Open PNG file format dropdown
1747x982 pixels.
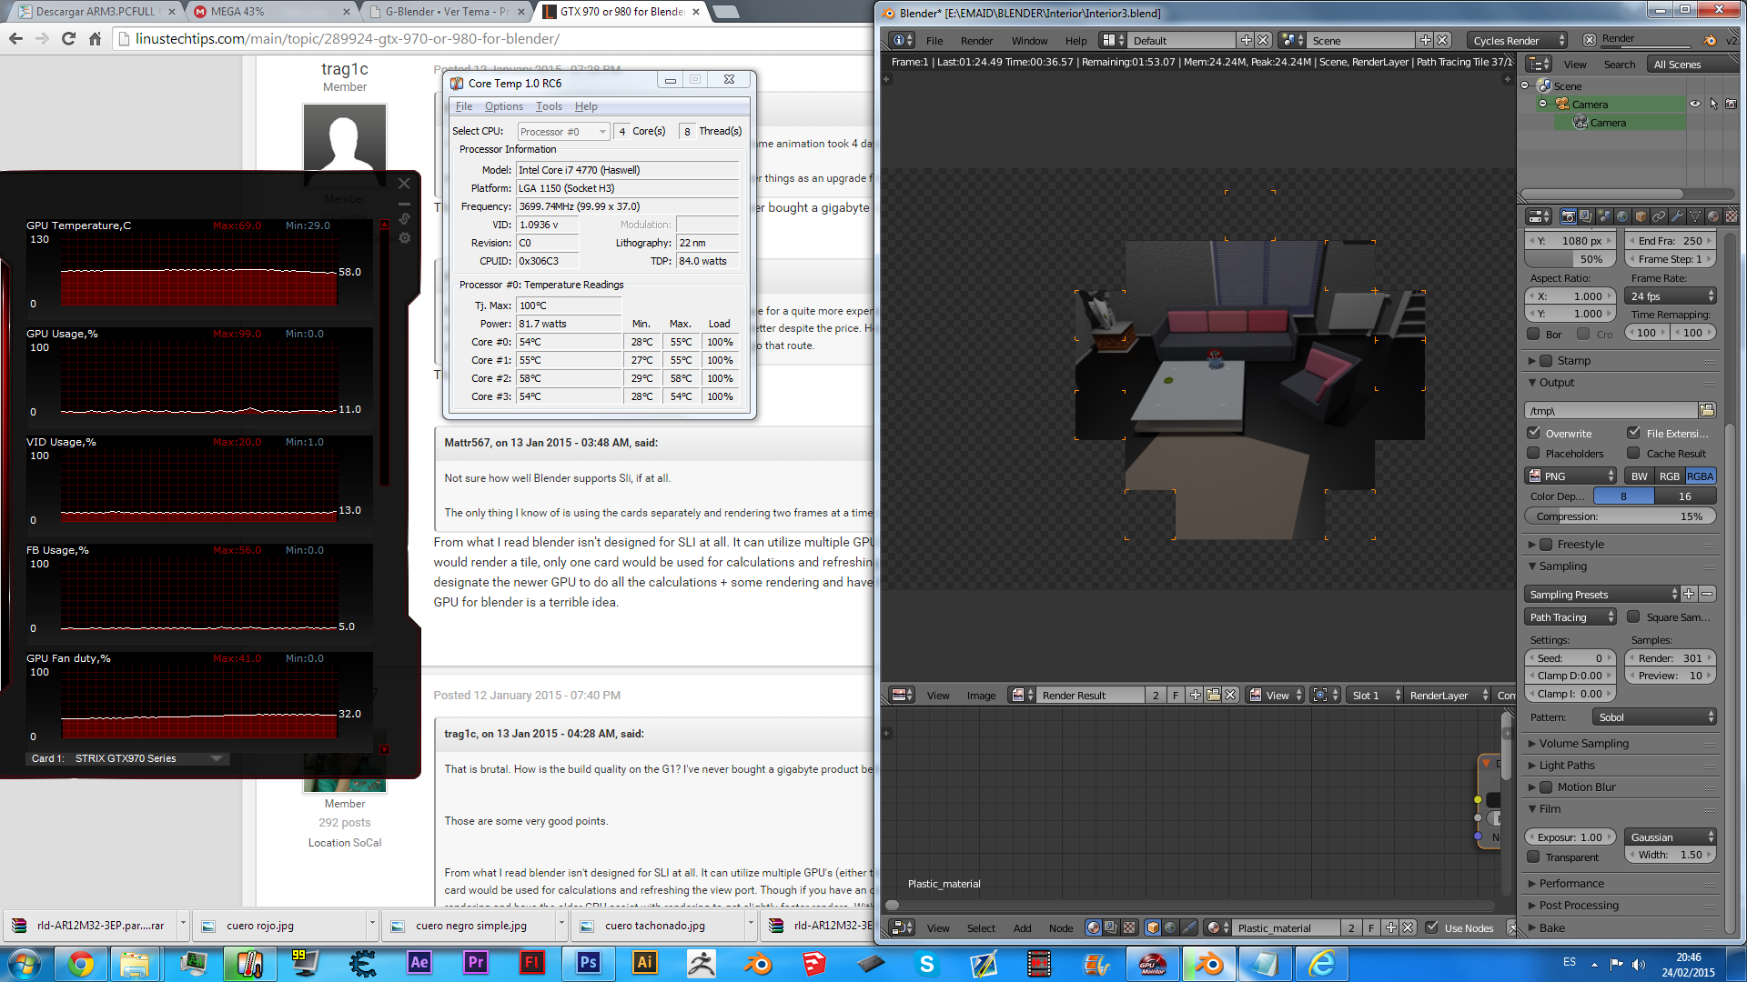pyautogui.click(x=1570, y=476)
